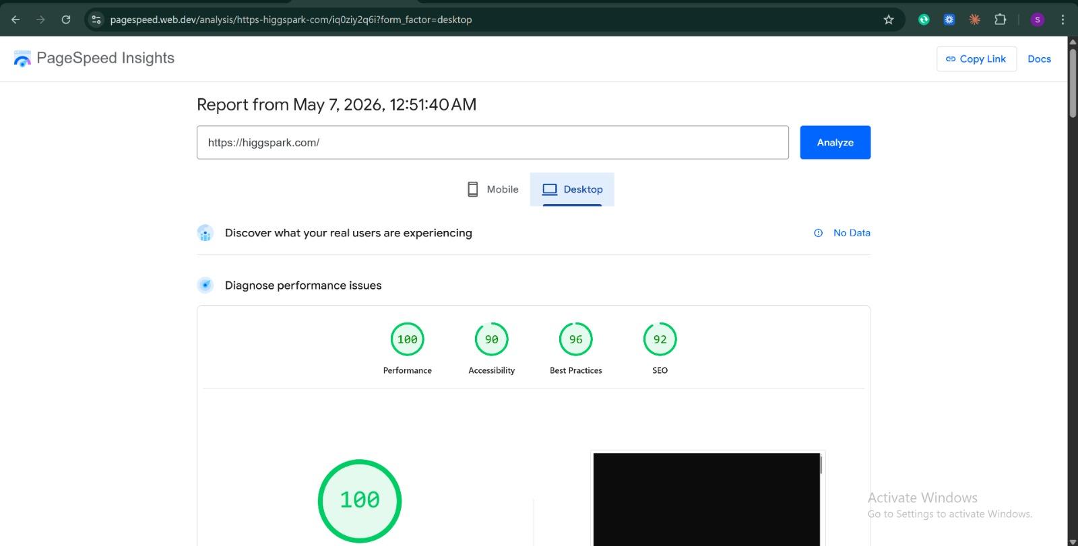1078x546 pixels.
Task: Click the browser forward arrow
Action: click(x=40, y=20)
